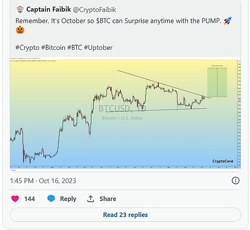The width and height of the screenshot is (250, 230).
Task: Like the tweet with the heart icon
Action: 15,199
